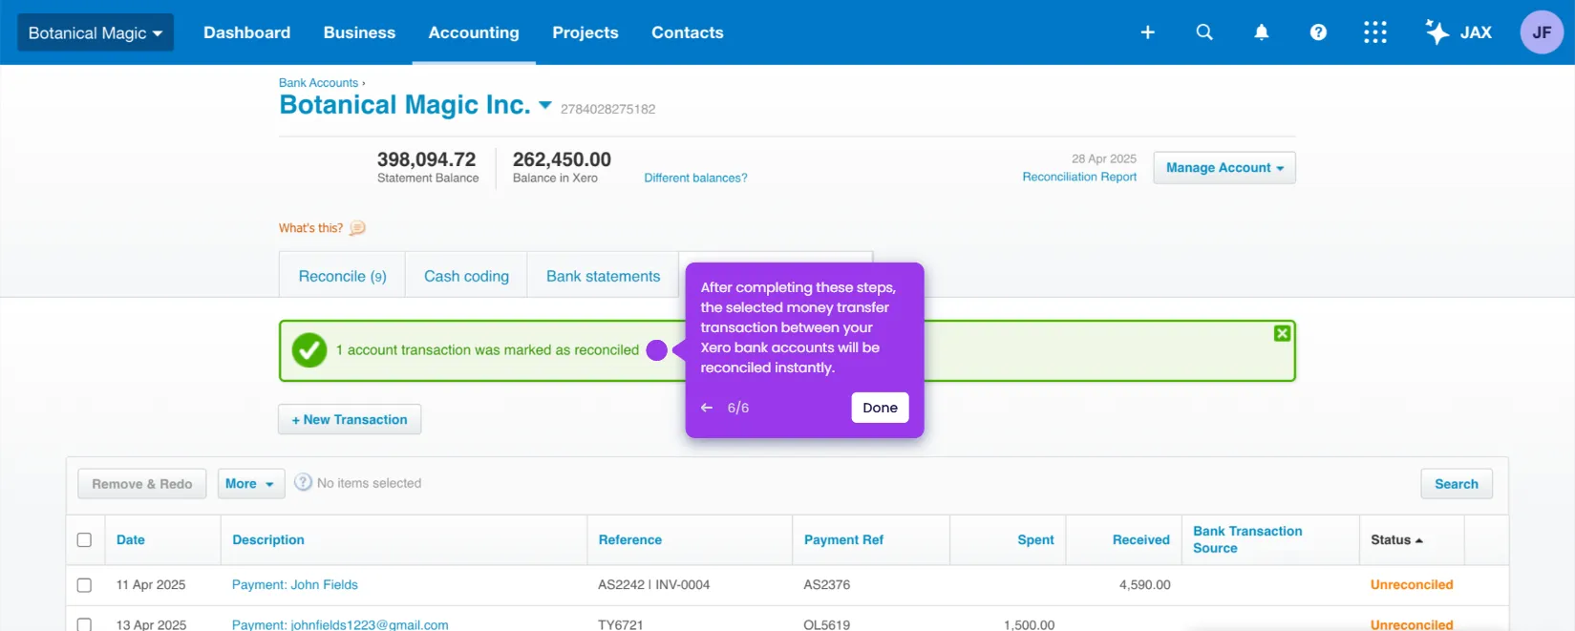Expand the Botanical Magic Inc. account switcher arrow
This screenshot has width=1575, height=631.
coord(545,105)
